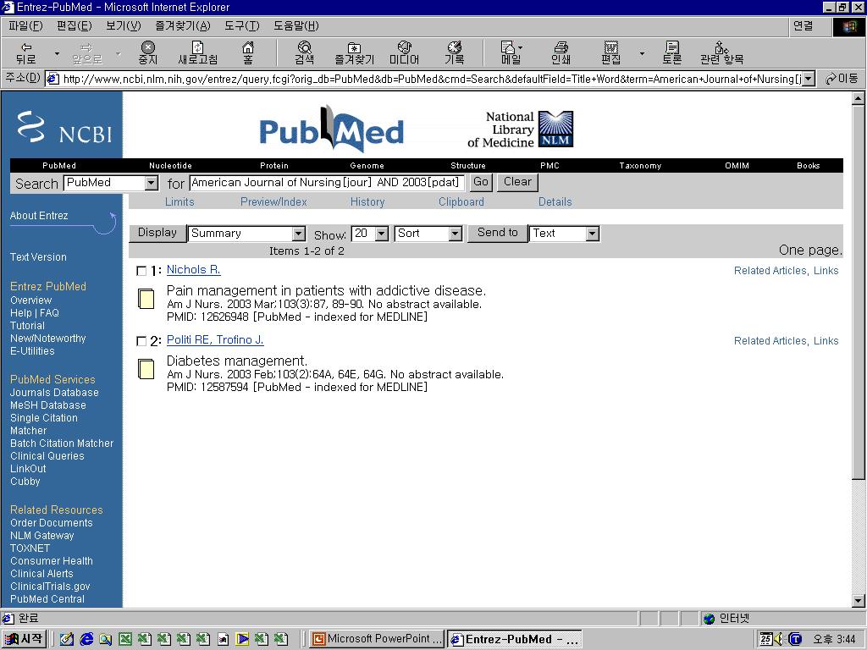Screen dimensions: 867x650
Task: Open the Search (검색) toolbar icon
Action: coord(304,53)
